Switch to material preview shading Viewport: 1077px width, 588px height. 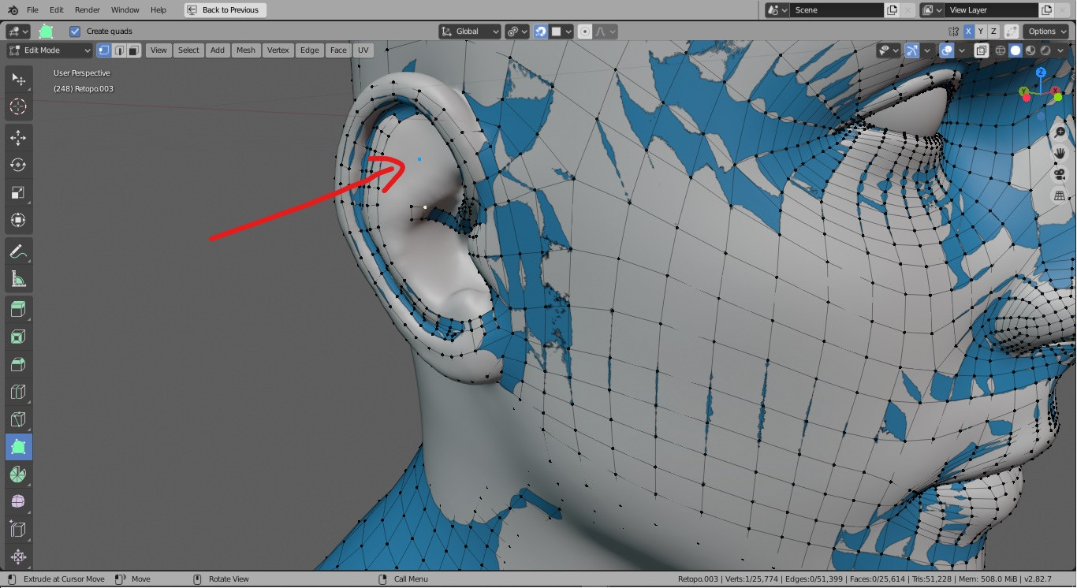pyautogui.click(x=1030, y=50)
